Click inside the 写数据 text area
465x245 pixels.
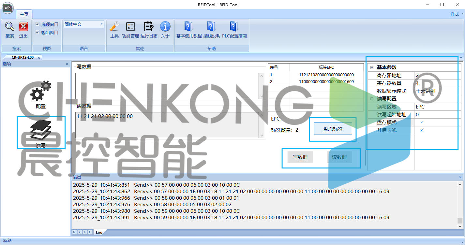(167, 86)
